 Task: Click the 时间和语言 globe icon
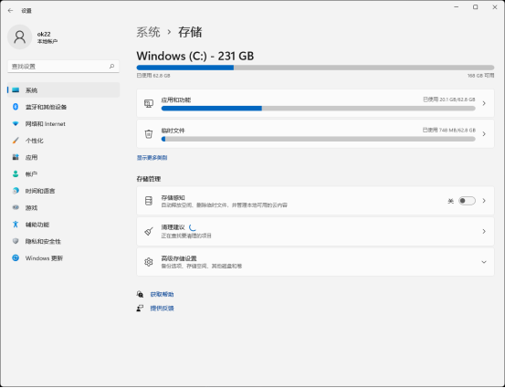click(x=16, y=191)
